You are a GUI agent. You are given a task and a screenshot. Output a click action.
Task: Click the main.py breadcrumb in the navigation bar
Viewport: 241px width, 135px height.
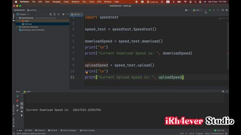tap(32, 10)
